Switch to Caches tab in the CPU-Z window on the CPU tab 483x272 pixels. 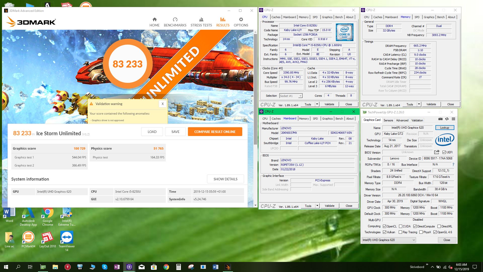(x=276, y=17)
